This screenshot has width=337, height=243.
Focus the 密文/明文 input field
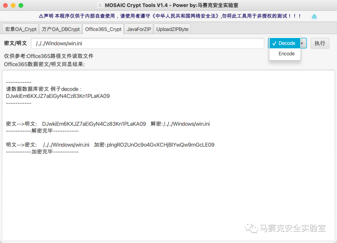[x=147, y=43]
